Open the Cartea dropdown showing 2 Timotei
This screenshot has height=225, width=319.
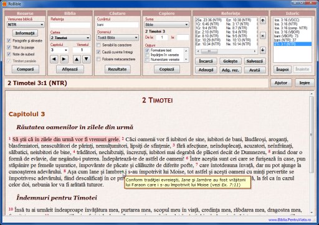(x=70, y=38)
